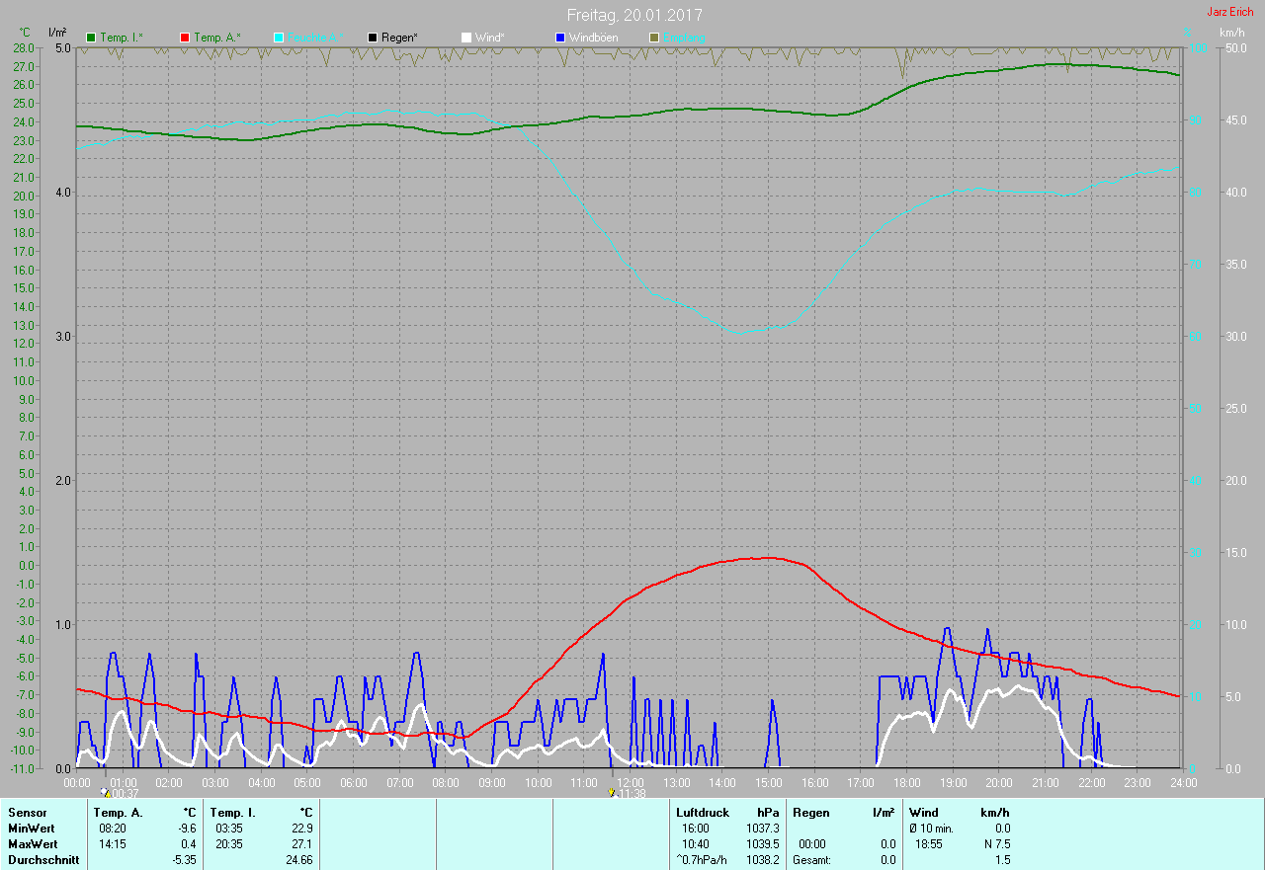1265x870 pixels.
Task: Click the km/h axis unit label
Action: click(1231, 33)
